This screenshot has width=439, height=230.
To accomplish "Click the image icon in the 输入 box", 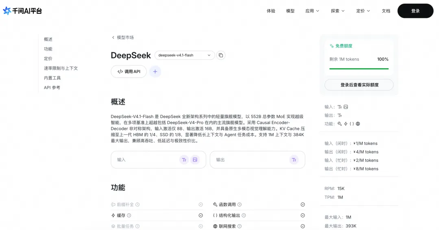I will pyautogui.click(x=195, y=160).
